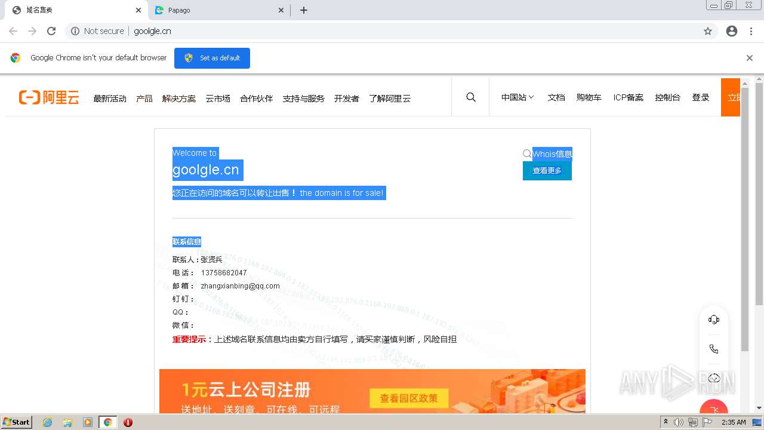Open the Start menu
Screen dimensions: 764x430
click(x=16, y=422)
